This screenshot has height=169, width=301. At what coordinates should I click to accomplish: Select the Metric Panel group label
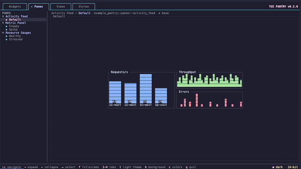15,23
